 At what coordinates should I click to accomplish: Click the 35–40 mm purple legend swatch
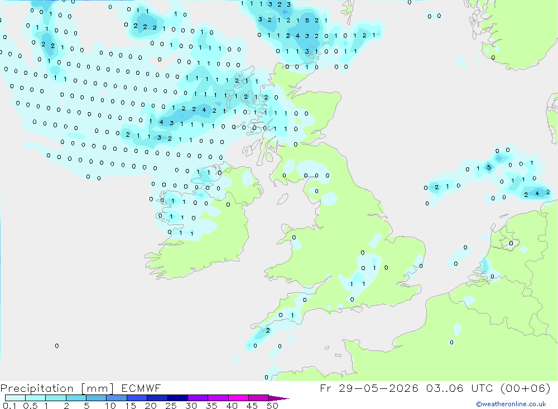pyautogui.click(x=218, y=398)
